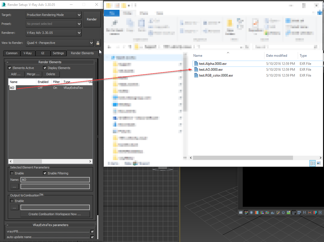Click Create Combustion Workspace Now button
This screenshot has width=324, height=242.
[55, 214]
